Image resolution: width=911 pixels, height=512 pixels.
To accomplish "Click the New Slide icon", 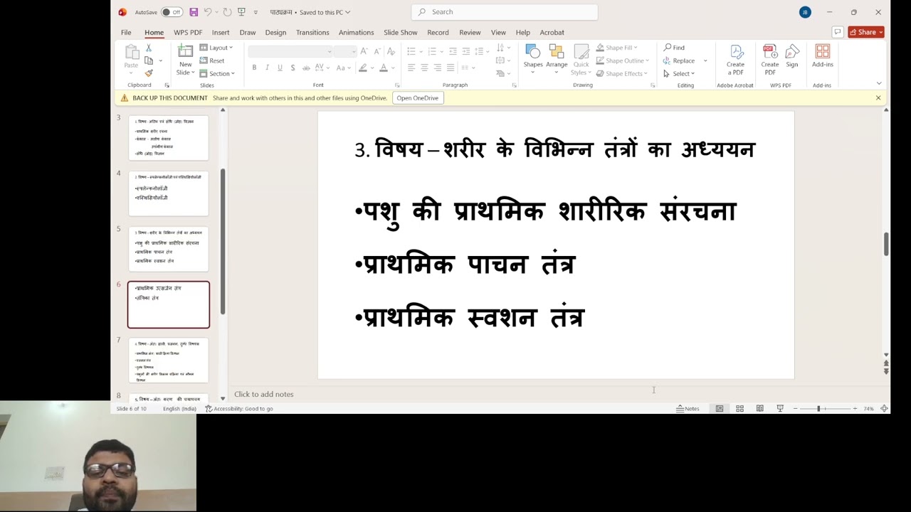I will (185, 51).
